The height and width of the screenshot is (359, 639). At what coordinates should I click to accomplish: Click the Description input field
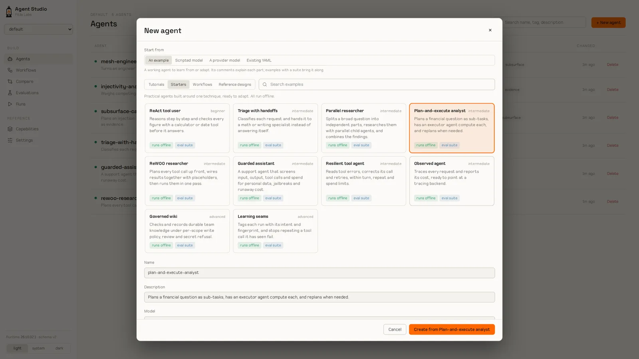point(319,297)
